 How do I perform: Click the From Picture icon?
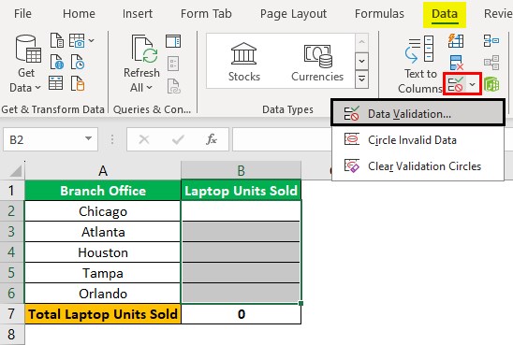[x=77, y=40]
